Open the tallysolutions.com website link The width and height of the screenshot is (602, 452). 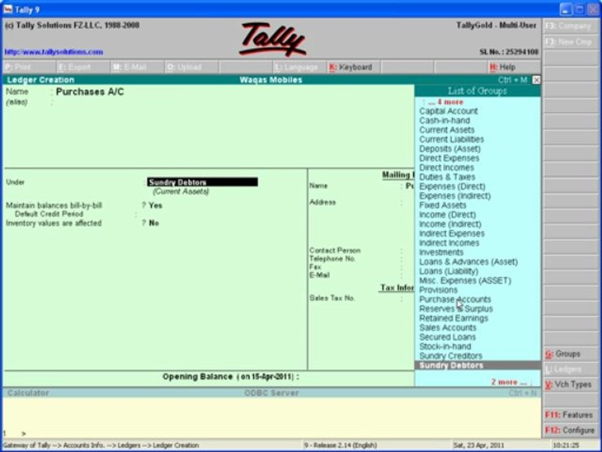pyautogui.click(x=54, y=52)
